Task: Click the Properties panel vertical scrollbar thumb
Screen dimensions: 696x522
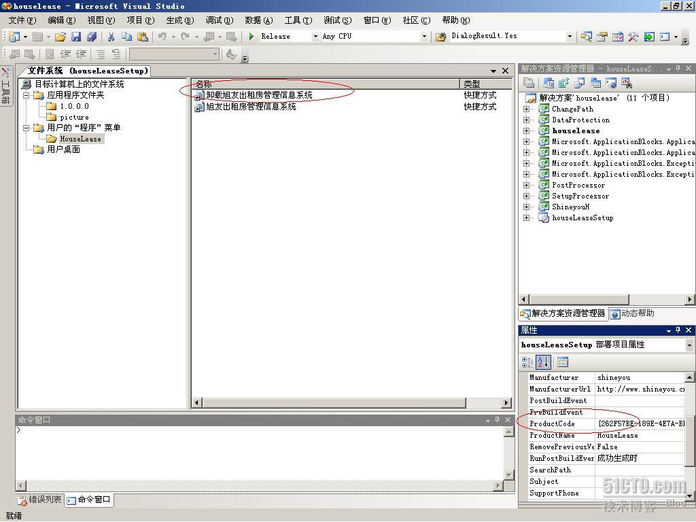Action: [x=689, y=441]
